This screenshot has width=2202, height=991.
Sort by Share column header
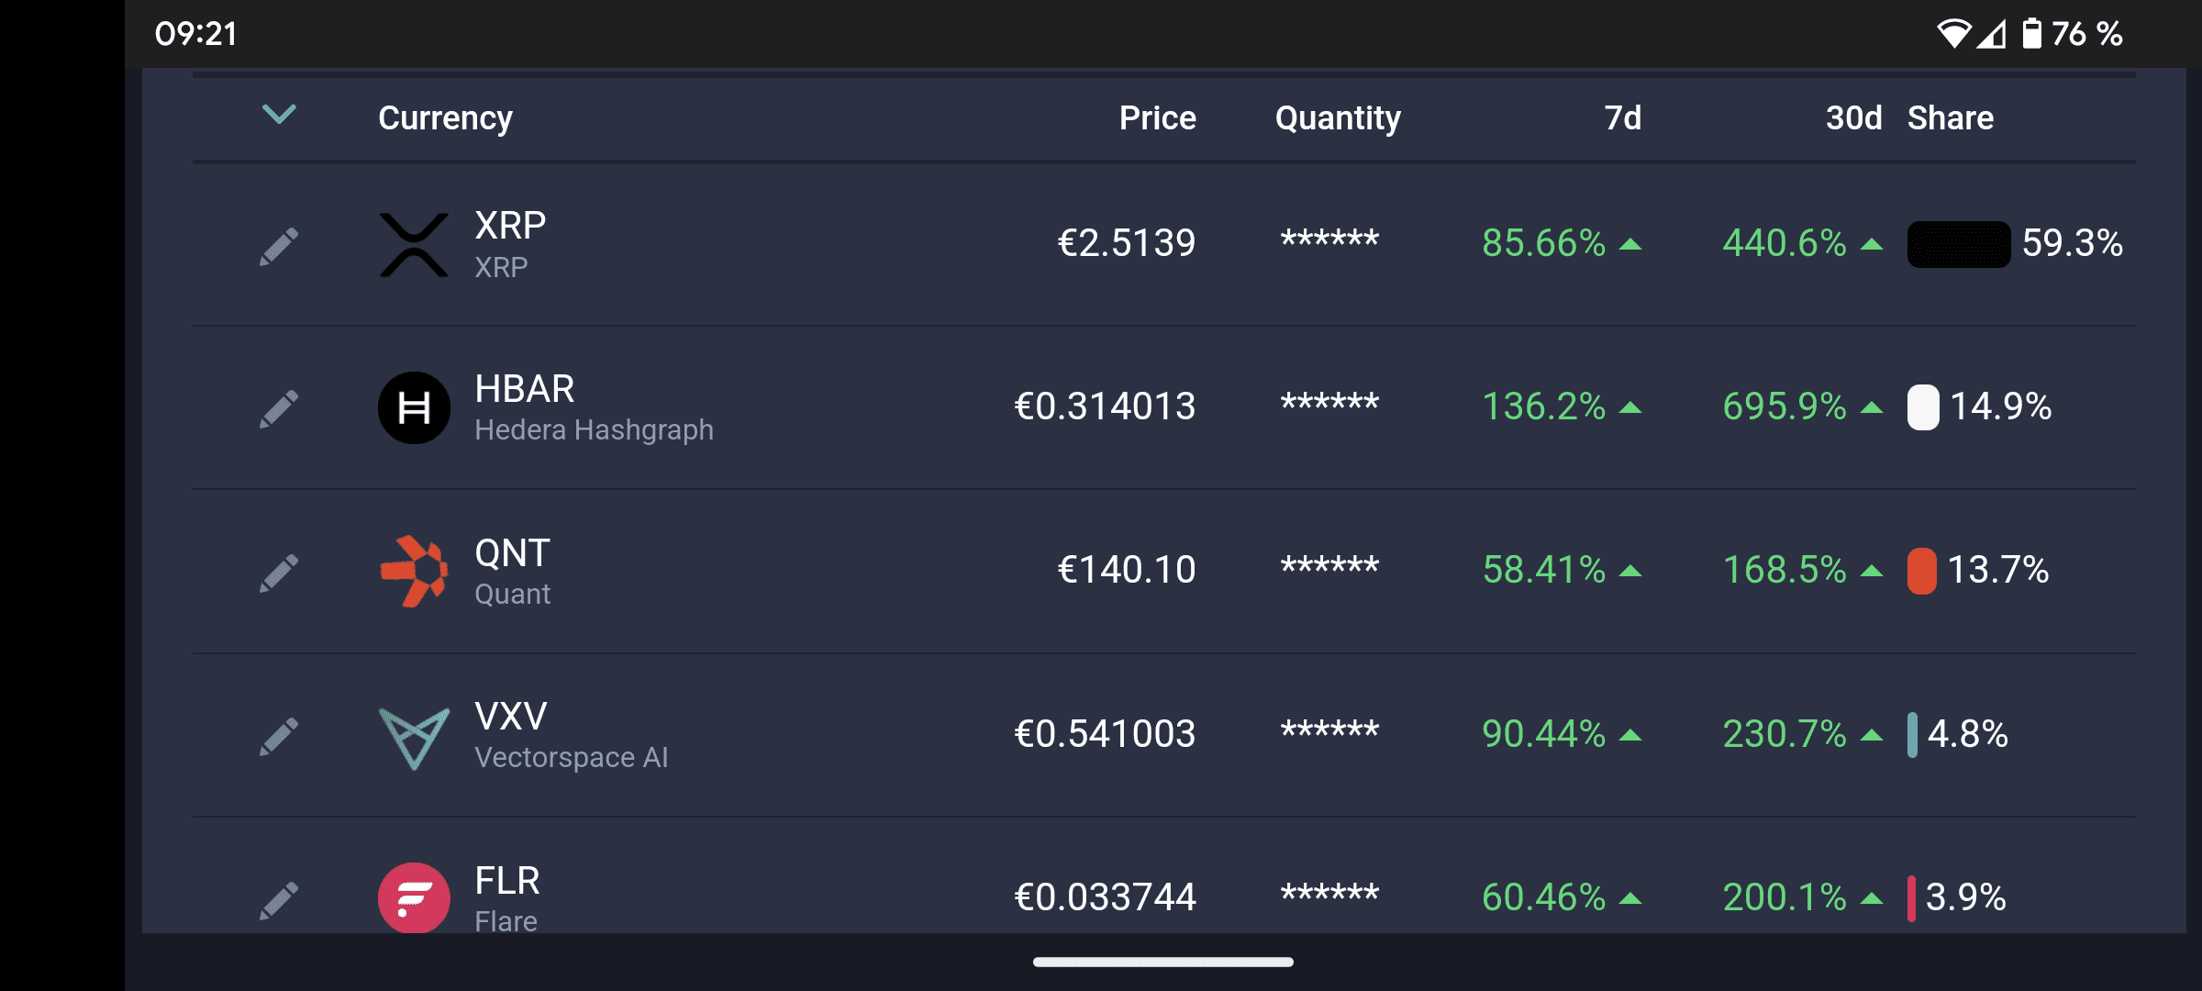click(1951, 118)
